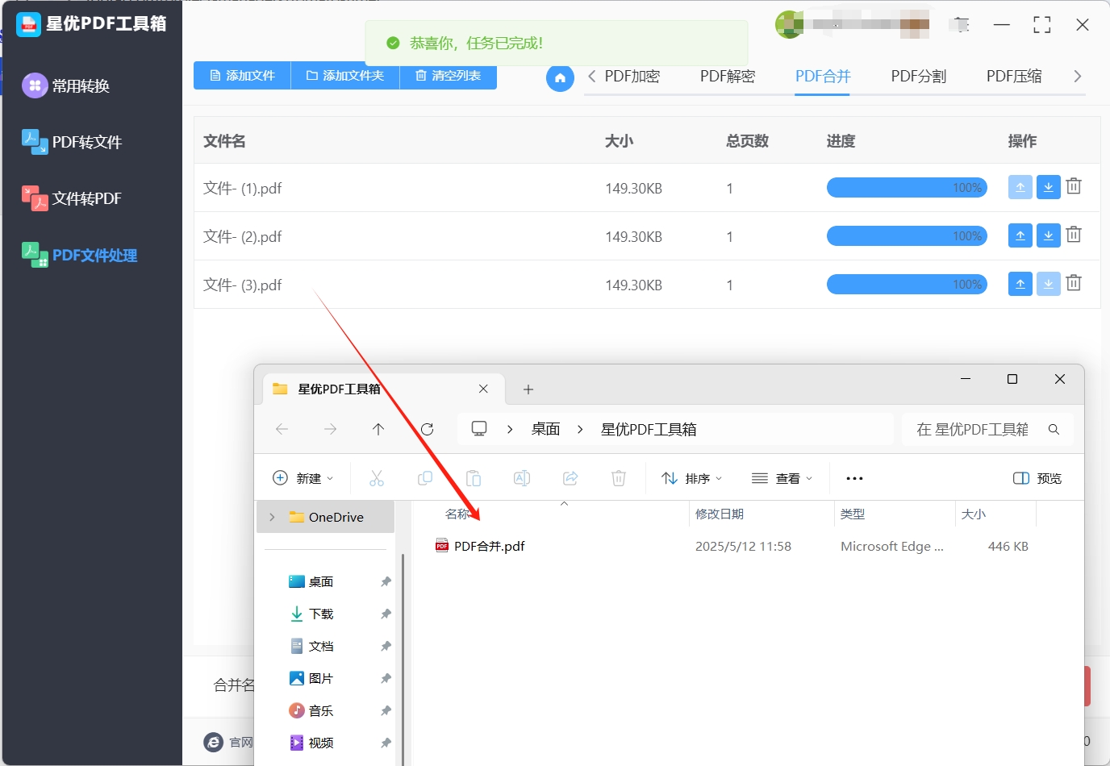Go to home via blue house icon
Screen dimensions: 1110x766
click(560, 78)
